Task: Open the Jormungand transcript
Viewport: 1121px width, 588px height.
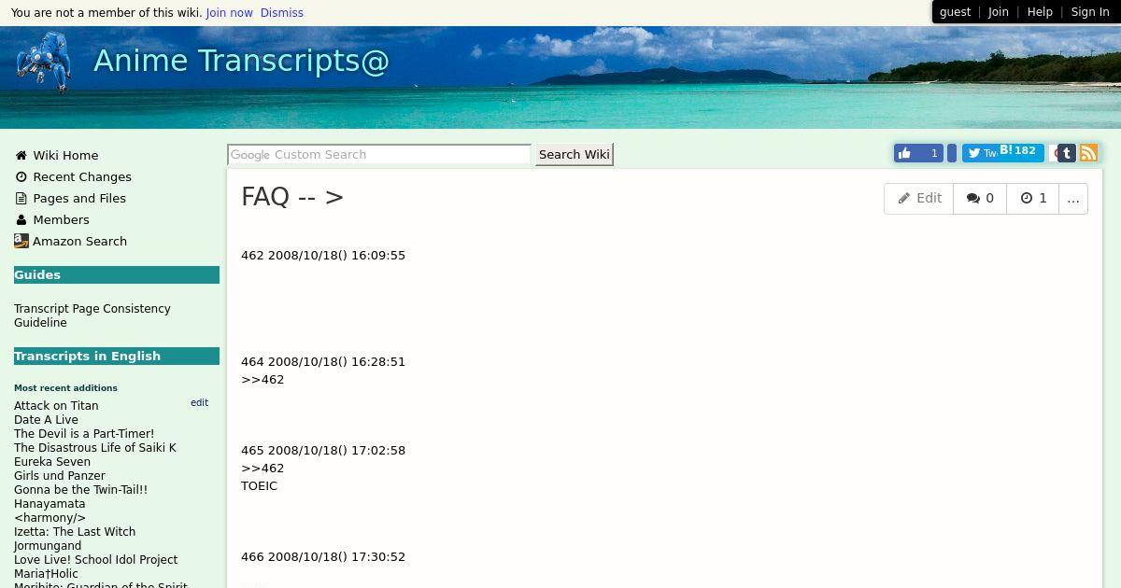Action: click(48, 546)
